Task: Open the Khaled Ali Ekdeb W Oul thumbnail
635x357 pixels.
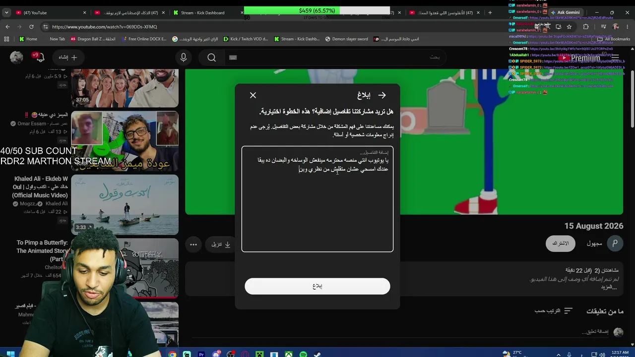Action: (125, 205)
